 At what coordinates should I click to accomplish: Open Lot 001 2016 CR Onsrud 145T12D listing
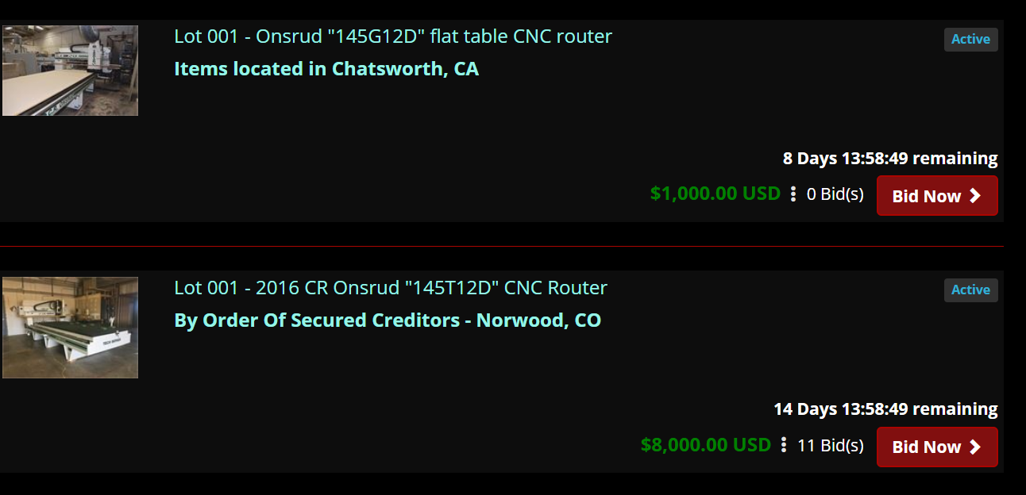[x=391, y=288]
